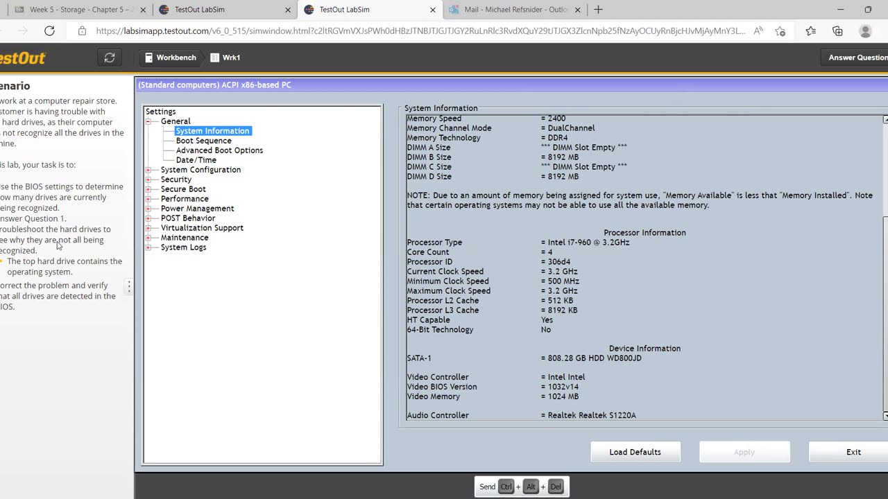
Task: Select the Power Management label
Action: [x=197, y=209]
